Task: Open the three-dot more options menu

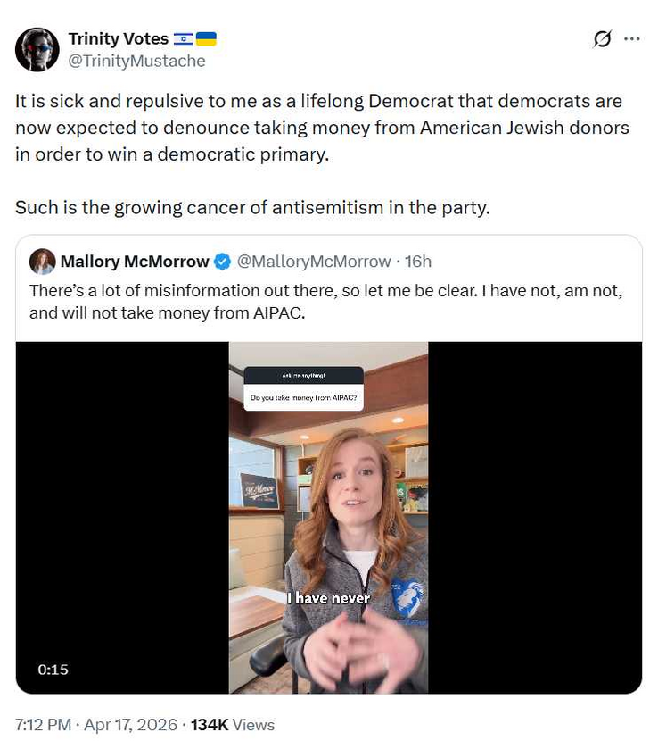Action: (x=632, y=39)
